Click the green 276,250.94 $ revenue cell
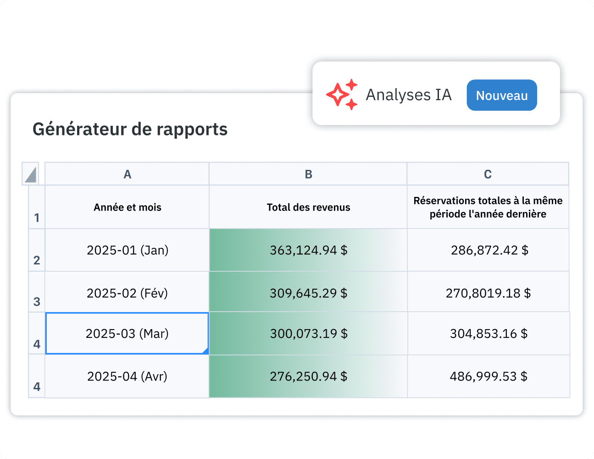The width and height of the screenshot is (594, 459). [x=308, y=376]
